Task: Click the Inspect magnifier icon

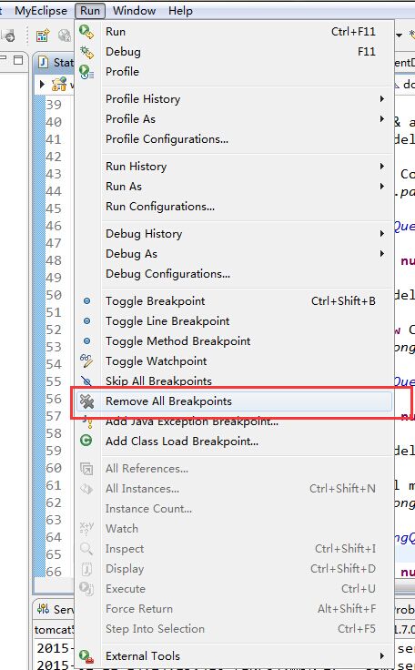Action: [86, 549]
